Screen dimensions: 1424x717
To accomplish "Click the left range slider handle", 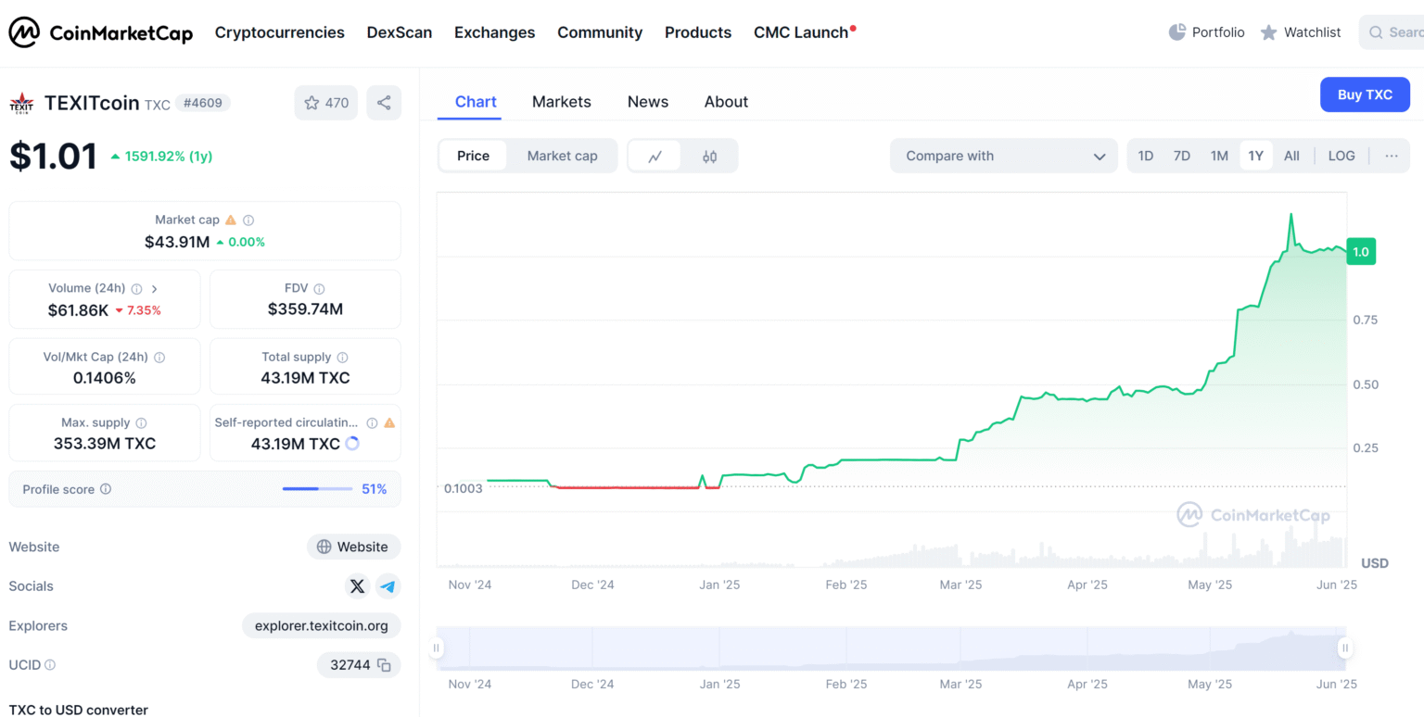I will [x=437, y=648].
